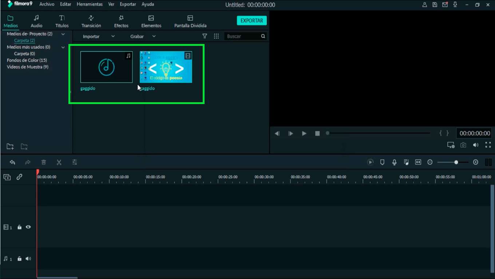
Task: Open the audio mixer icon
Action: [x=406, y=162]
